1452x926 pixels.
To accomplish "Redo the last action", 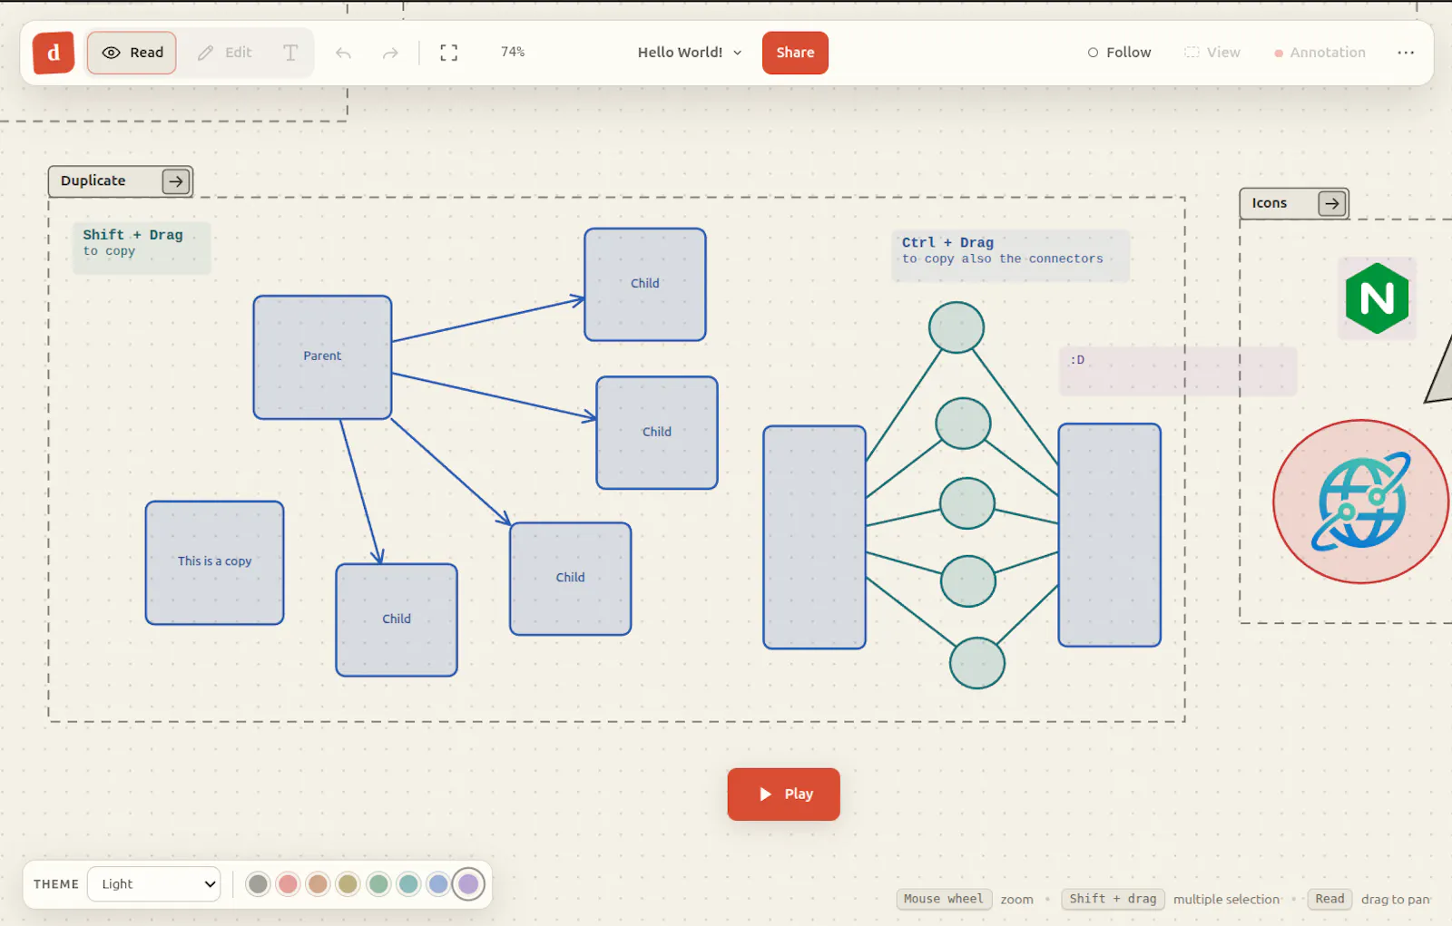I will tap(390, 54).
